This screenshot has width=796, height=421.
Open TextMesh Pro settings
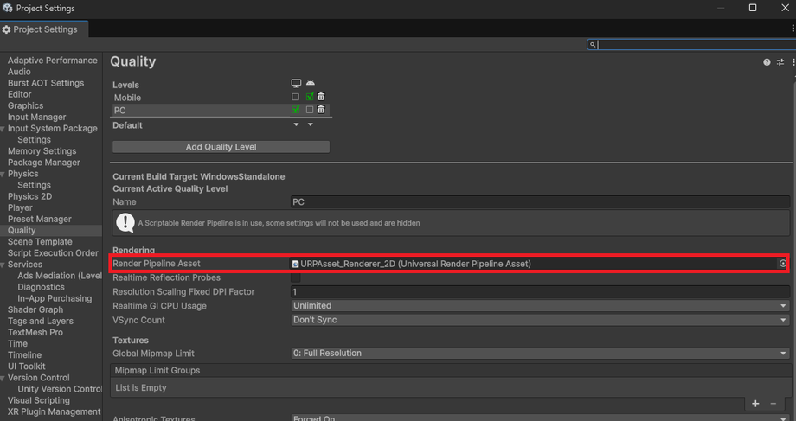[35, 332]
